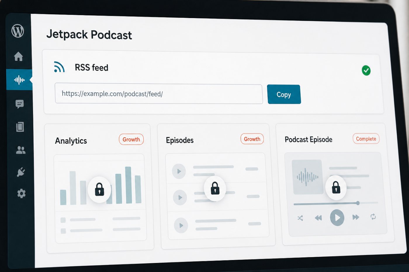The width and height of the screenshot is (409, 272).
Task: Play the second episode in Episodes list
Action: click(180, 198)
